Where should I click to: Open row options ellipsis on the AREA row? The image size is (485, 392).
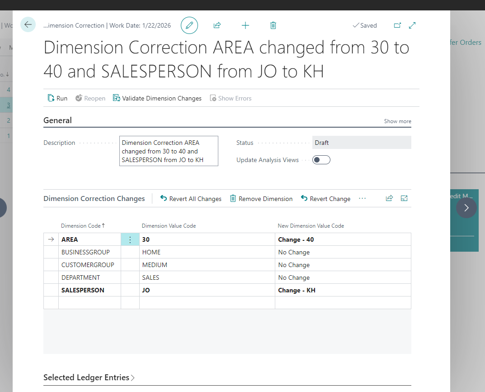[x=130, y=239]
